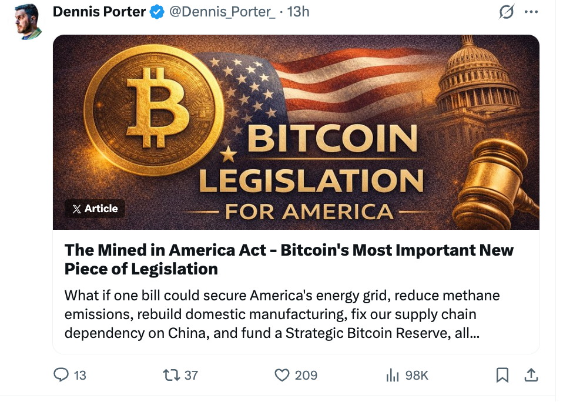Click the article preview description text

[x=282, y=314]
